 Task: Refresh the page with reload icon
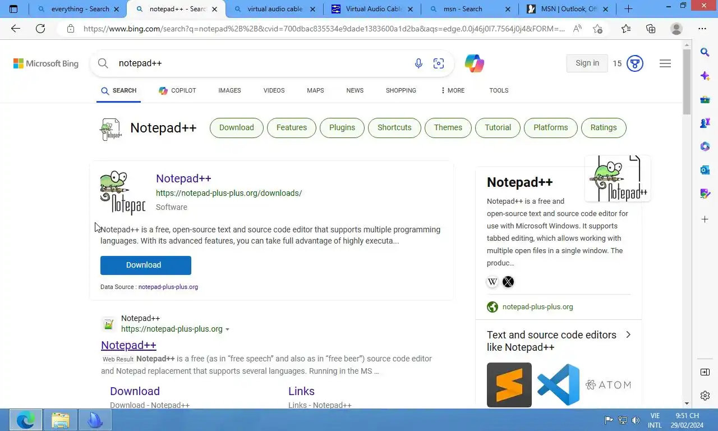[40, 29]
